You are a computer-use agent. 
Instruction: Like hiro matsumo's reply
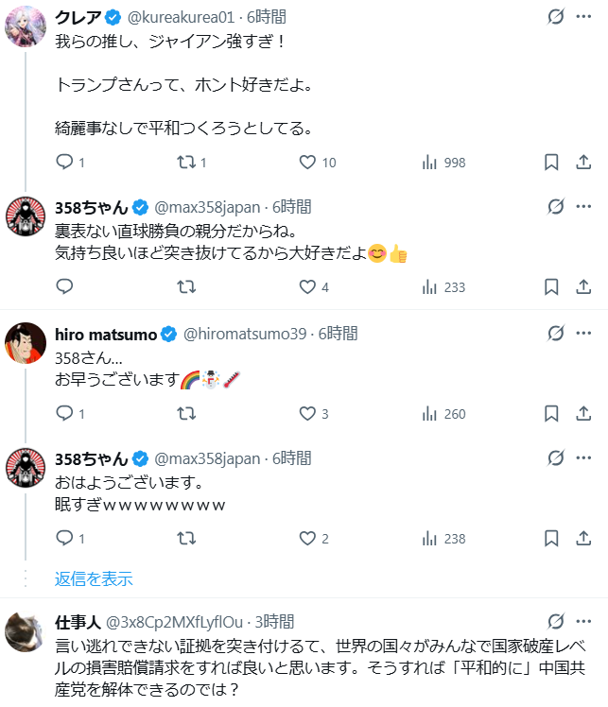[x=307, y=413]
